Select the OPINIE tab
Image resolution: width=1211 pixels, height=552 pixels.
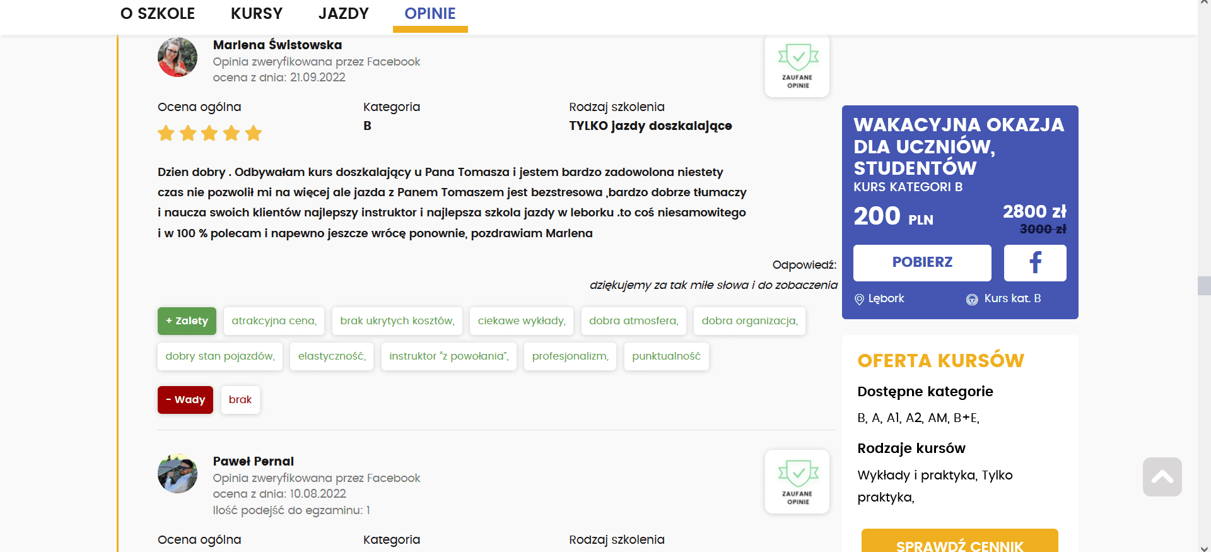coord(430,14)
